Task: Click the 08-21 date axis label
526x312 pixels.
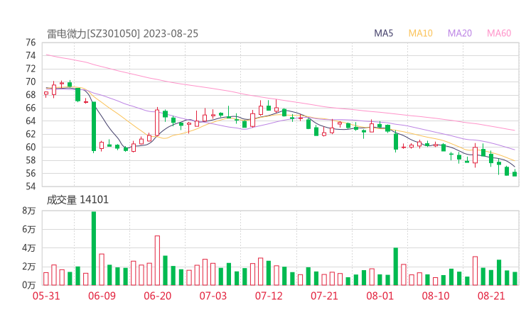Action: [491, 296]
